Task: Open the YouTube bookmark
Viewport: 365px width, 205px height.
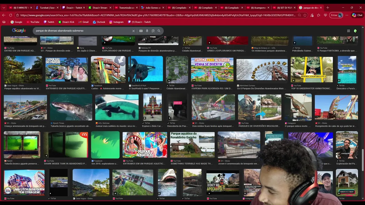Action: pyautogui.click(x=33, y=22)
